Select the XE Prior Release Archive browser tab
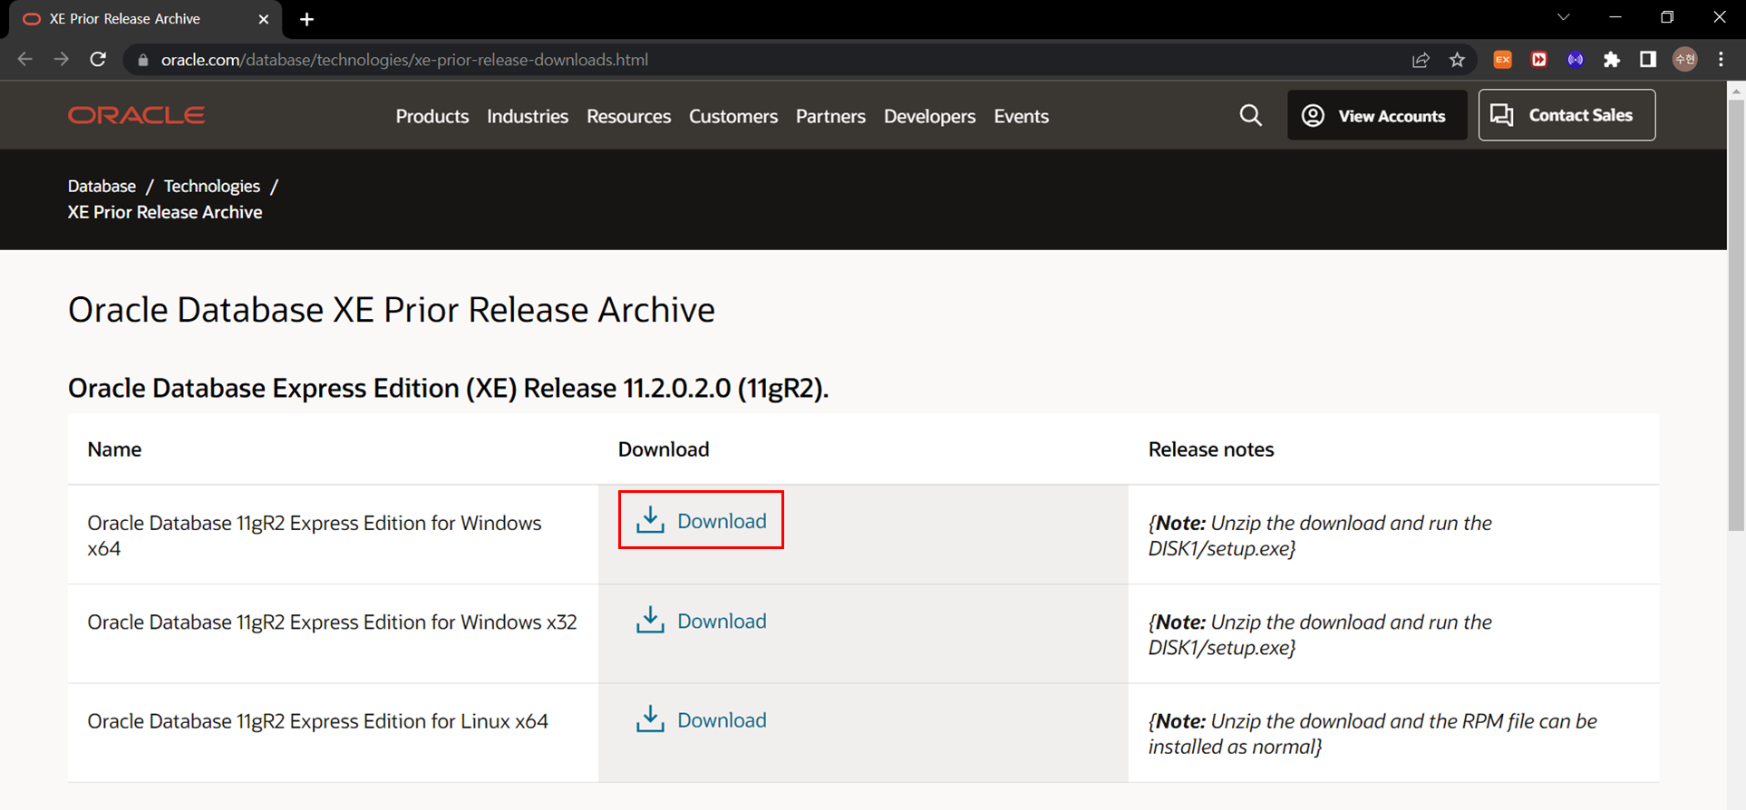The image size is (1746, 810). click(145, 19)
